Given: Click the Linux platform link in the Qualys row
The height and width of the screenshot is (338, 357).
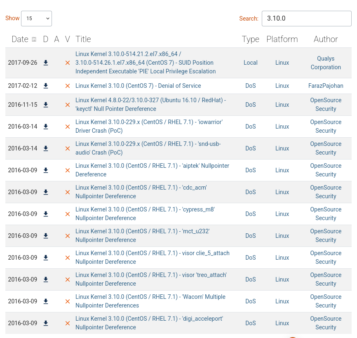Looking at the screenshot, I should [x=282, y=63].
